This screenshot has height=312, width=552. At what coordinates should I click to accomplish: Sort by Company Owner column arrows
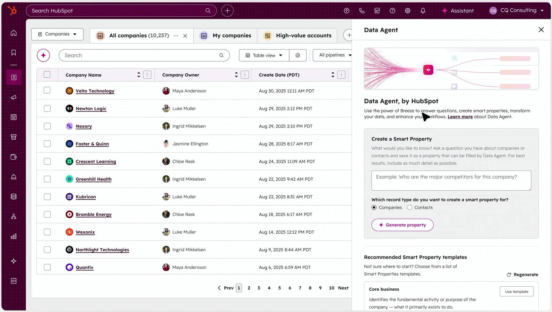236,75
